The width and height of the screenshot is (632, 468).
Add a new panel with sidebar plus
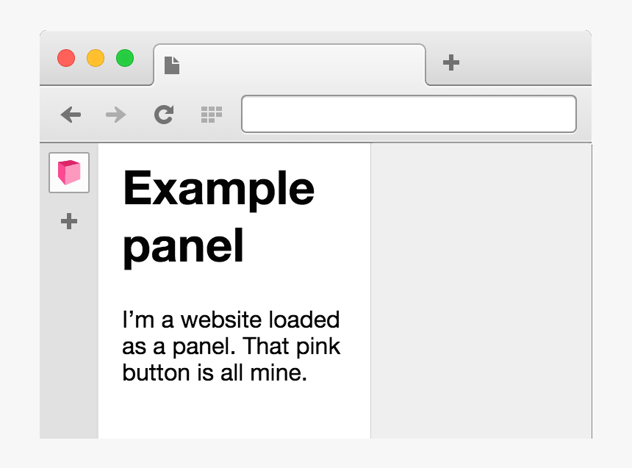coord(69,221)
